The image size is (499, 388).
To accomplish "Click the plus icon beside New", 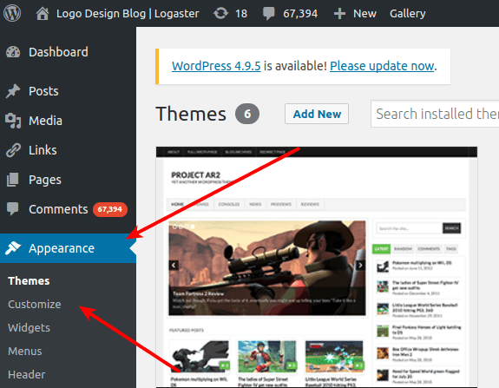I will 339,14.
